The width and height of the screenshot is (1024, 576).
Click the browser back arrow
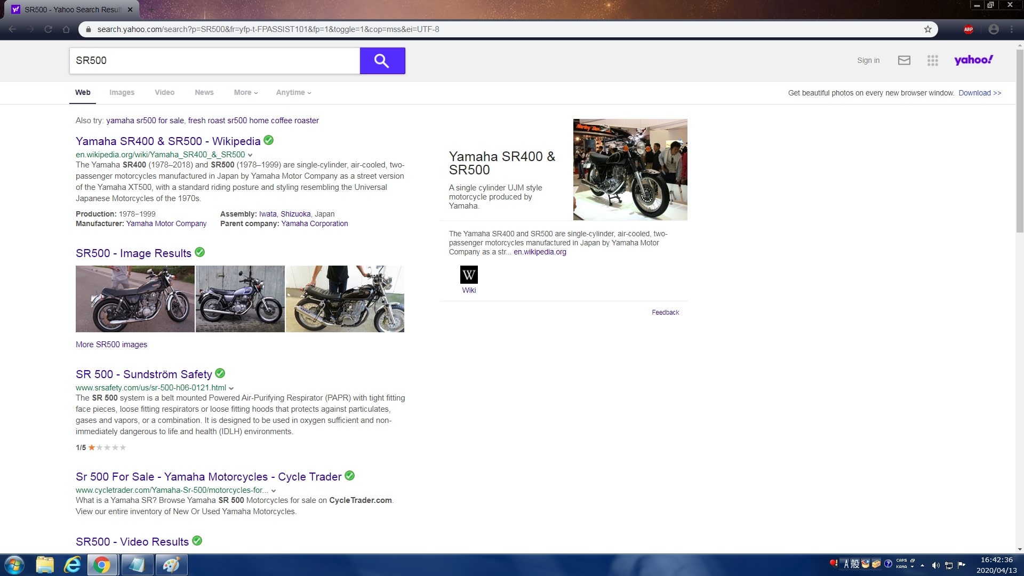[x=12, y=29]
